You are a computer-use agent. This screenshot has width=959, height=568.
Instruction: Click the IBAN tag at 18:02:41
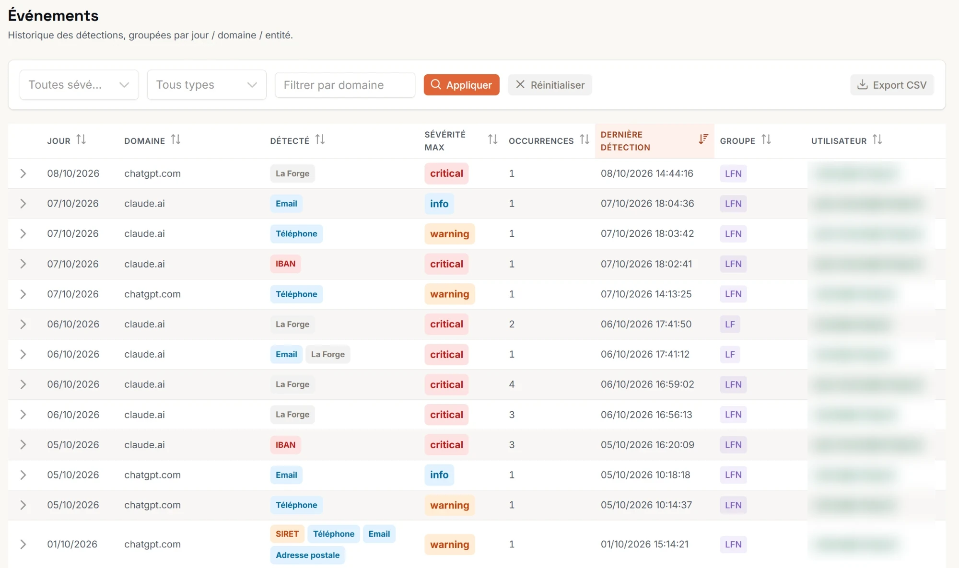[285, 264]
